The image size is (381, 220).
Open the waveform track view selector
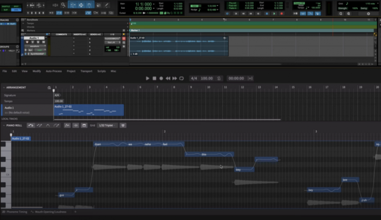pyautogui.click(x=35, y=46)
